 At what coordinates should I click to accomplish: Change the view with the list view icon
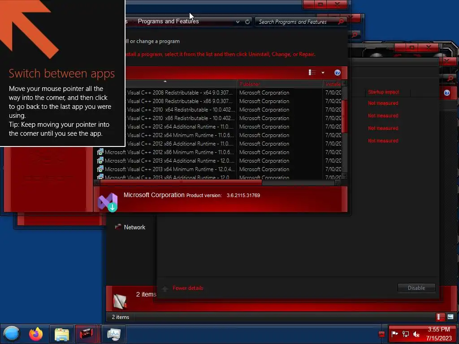point(312,73)
